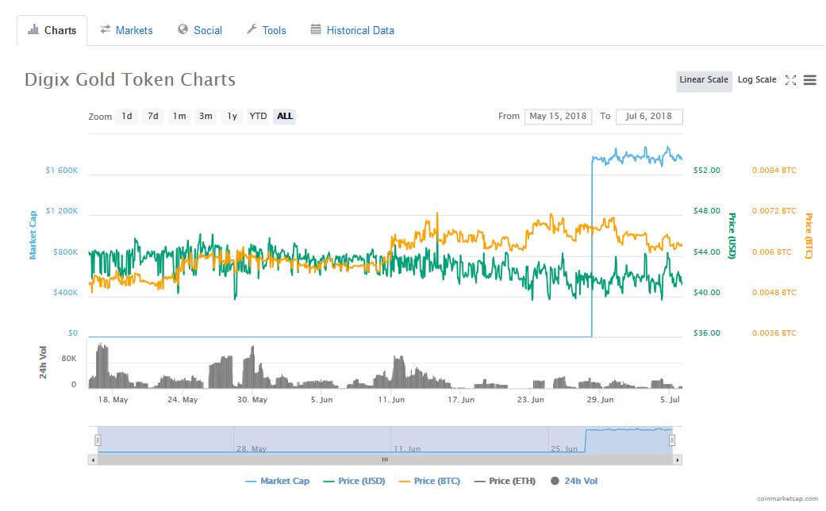
Task: Toggle Price (BTC) series in legend
Action: 429,481
